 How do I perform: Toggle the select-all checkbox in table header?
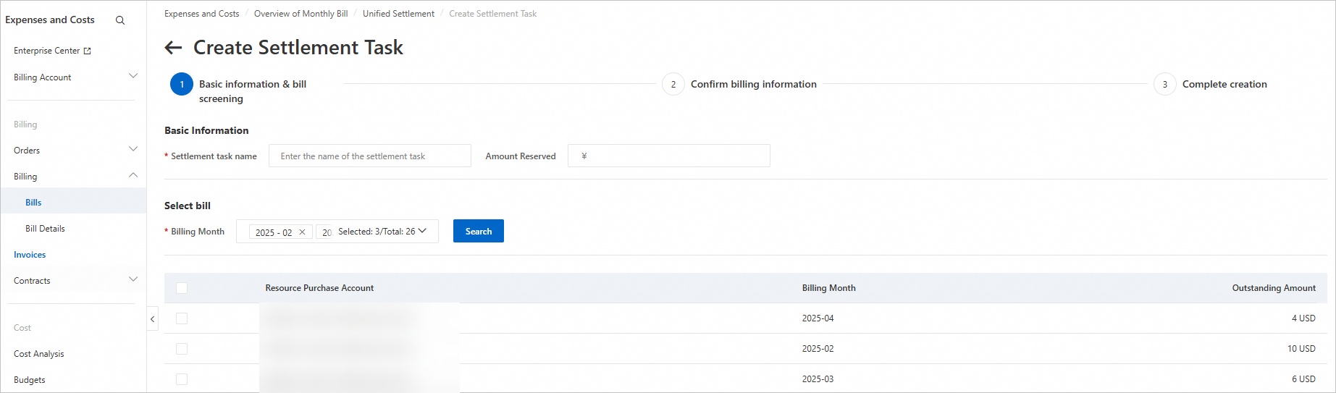tap(182, 288)
